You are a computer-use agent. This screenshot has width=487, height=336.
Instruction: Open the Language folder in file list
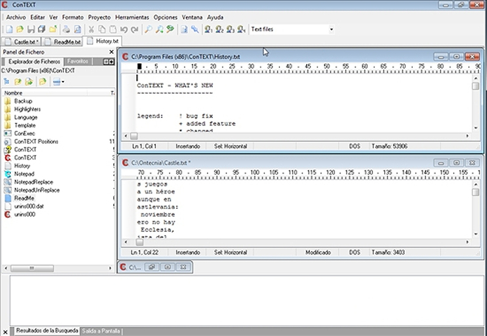tap(26, 117)
